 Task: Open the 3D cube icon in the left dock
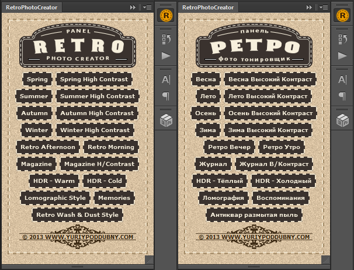pyautogui.click(x=166, y=120)
